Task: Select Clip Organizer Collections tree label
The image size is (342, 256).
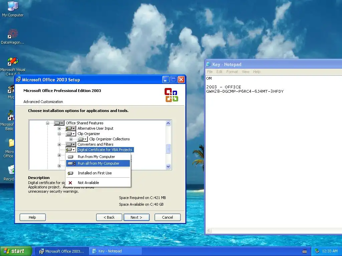Action: click(x=109, y=139)
